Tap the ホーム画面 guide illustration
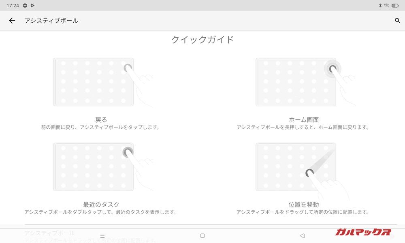The image size is (405, 243). (x=305, y=82)
